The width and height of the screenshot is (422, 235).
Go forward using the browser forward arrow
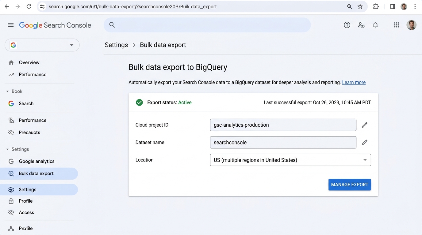tap(18, 6)
